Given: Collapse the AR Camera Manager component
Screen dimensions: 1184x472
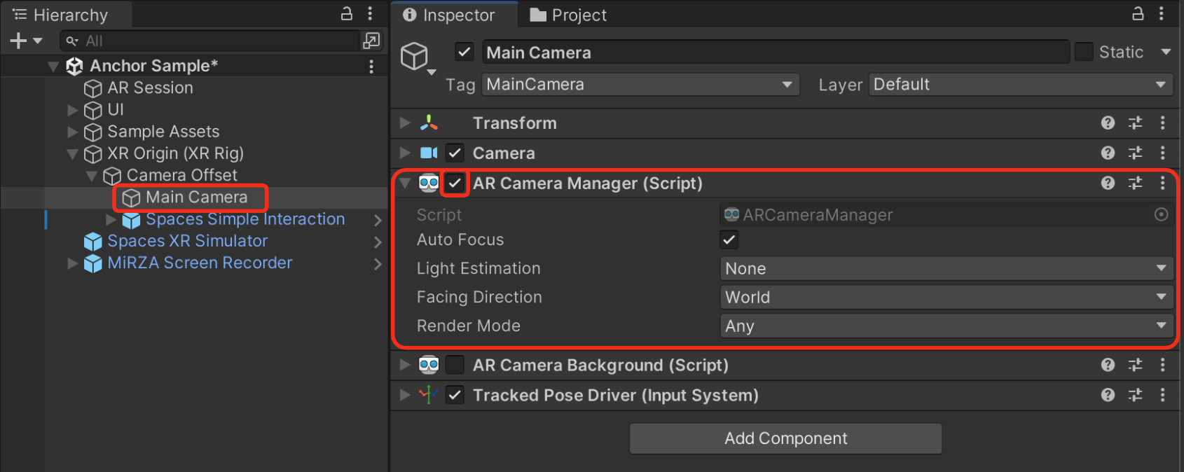Looking at the screenshot, I should tap(405, 183).
